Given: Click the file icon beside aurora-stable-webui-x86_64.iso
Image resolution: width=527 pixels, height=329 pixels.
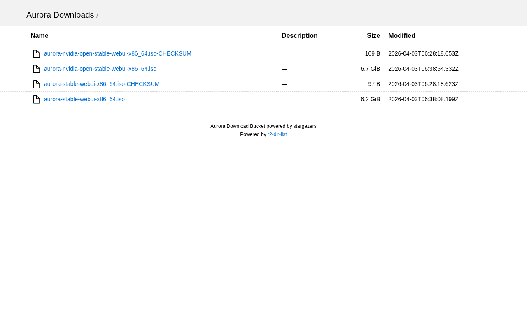Looking at the screenshot, I should point(36,100).
